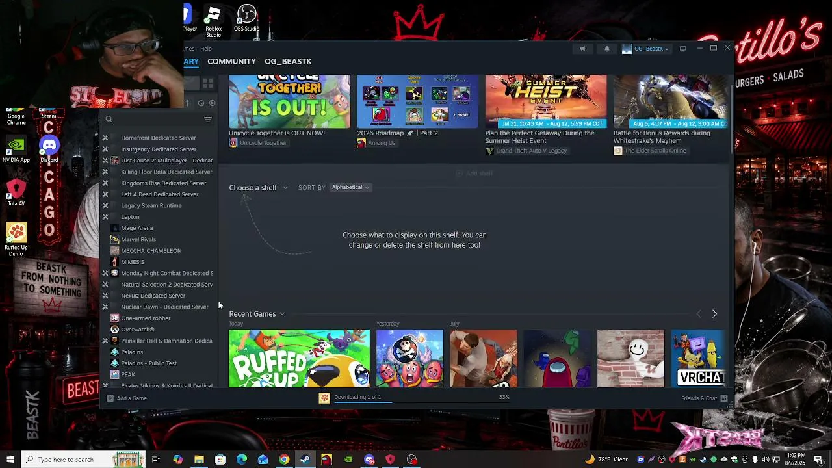Screen dimensions: 832x468
Task: Select Marvel Rivals in library list
Action: (x=138, y=239)
